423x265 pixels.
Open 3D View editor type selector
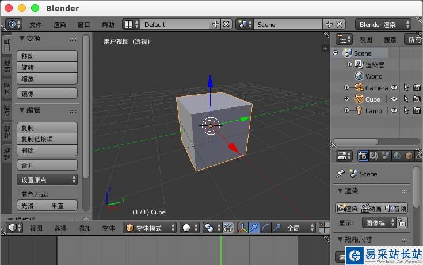(14, 228)
